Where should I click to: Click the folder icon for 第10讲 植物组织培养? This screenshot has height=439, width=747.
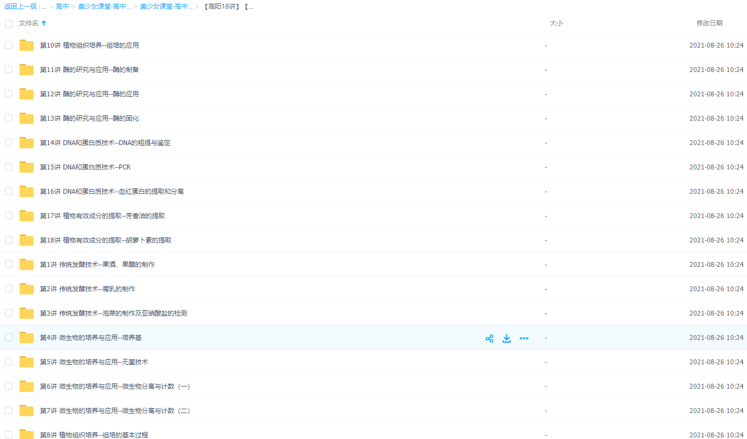pos(27,45)
